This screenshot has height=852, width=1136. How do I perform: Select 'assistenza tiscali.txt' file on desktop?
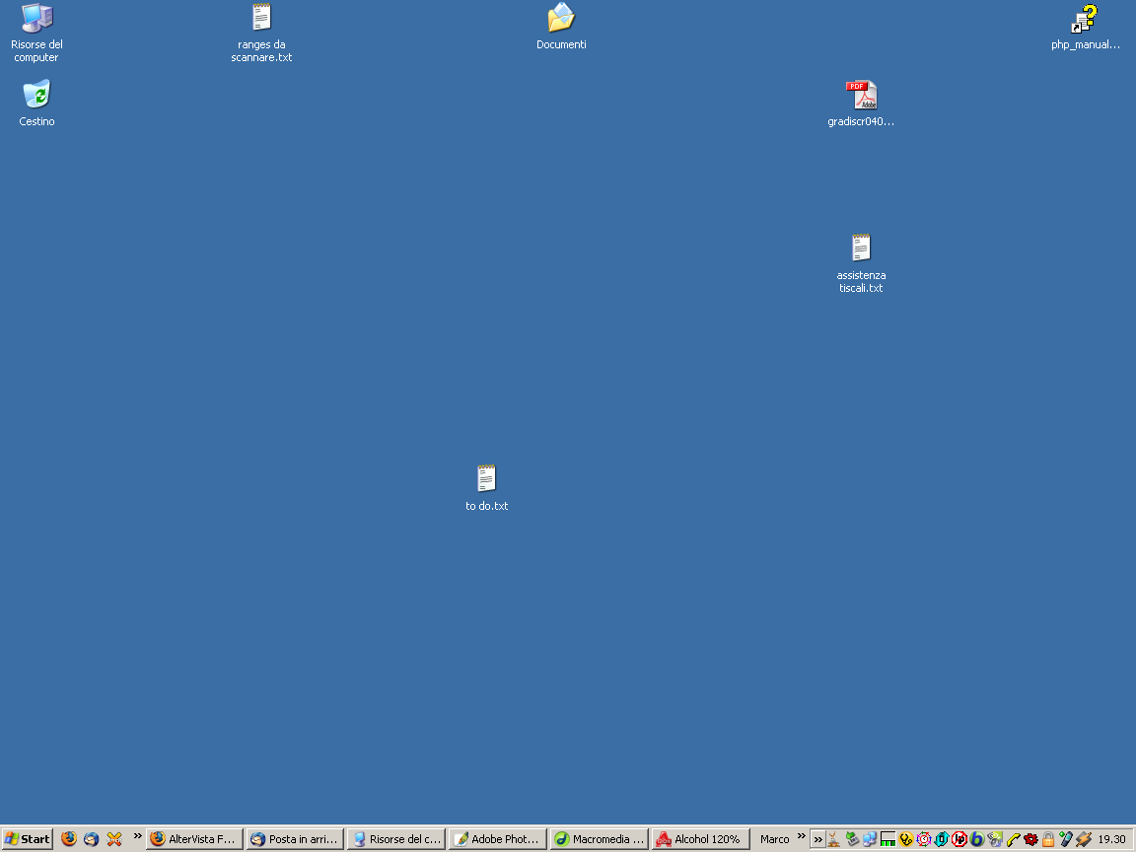coord(861,248)
